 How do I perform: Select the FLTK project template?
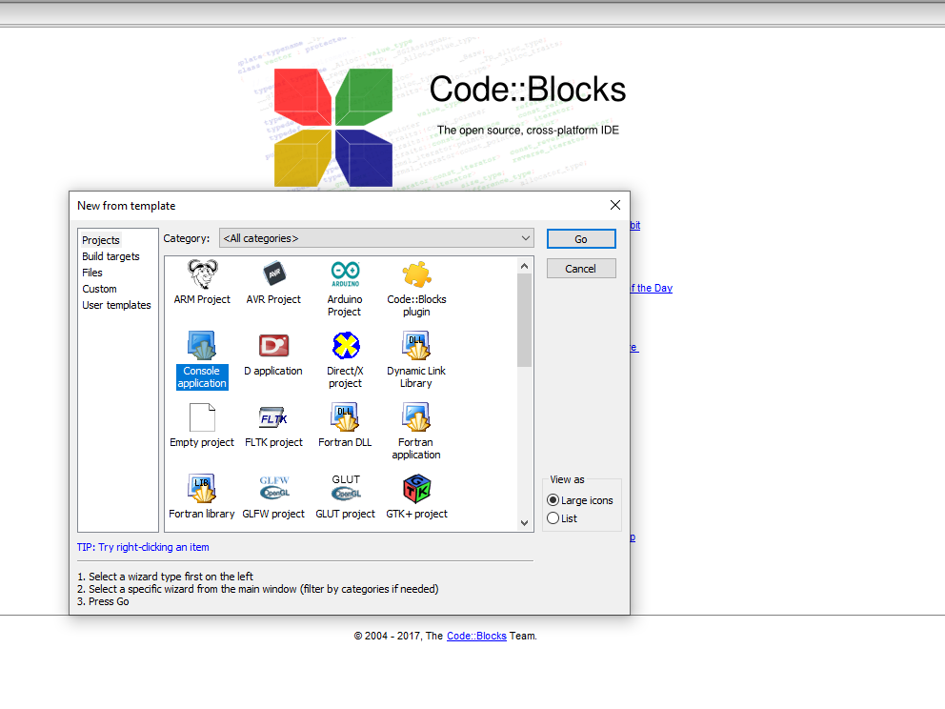[273, 425]
